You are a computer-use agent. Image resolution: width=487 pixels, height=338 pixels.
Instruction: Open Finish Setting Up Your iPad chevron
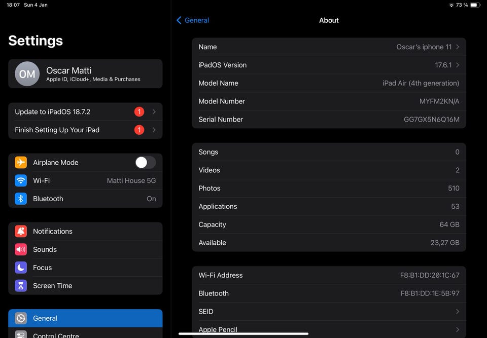tap(154, 130)
